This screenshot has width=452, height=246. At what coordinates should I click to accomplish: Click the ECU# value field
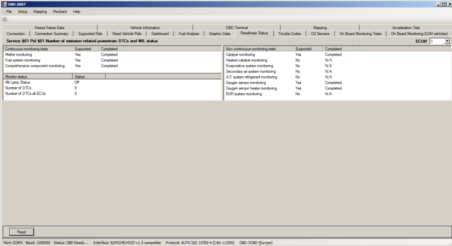click(437, 41)
